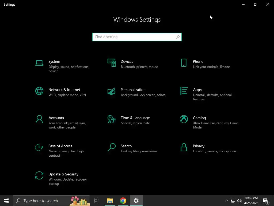Viewport: 274px width, 206px height.
Task: Click 'Link your Android, iPhone' description
Action: (211, 67)
